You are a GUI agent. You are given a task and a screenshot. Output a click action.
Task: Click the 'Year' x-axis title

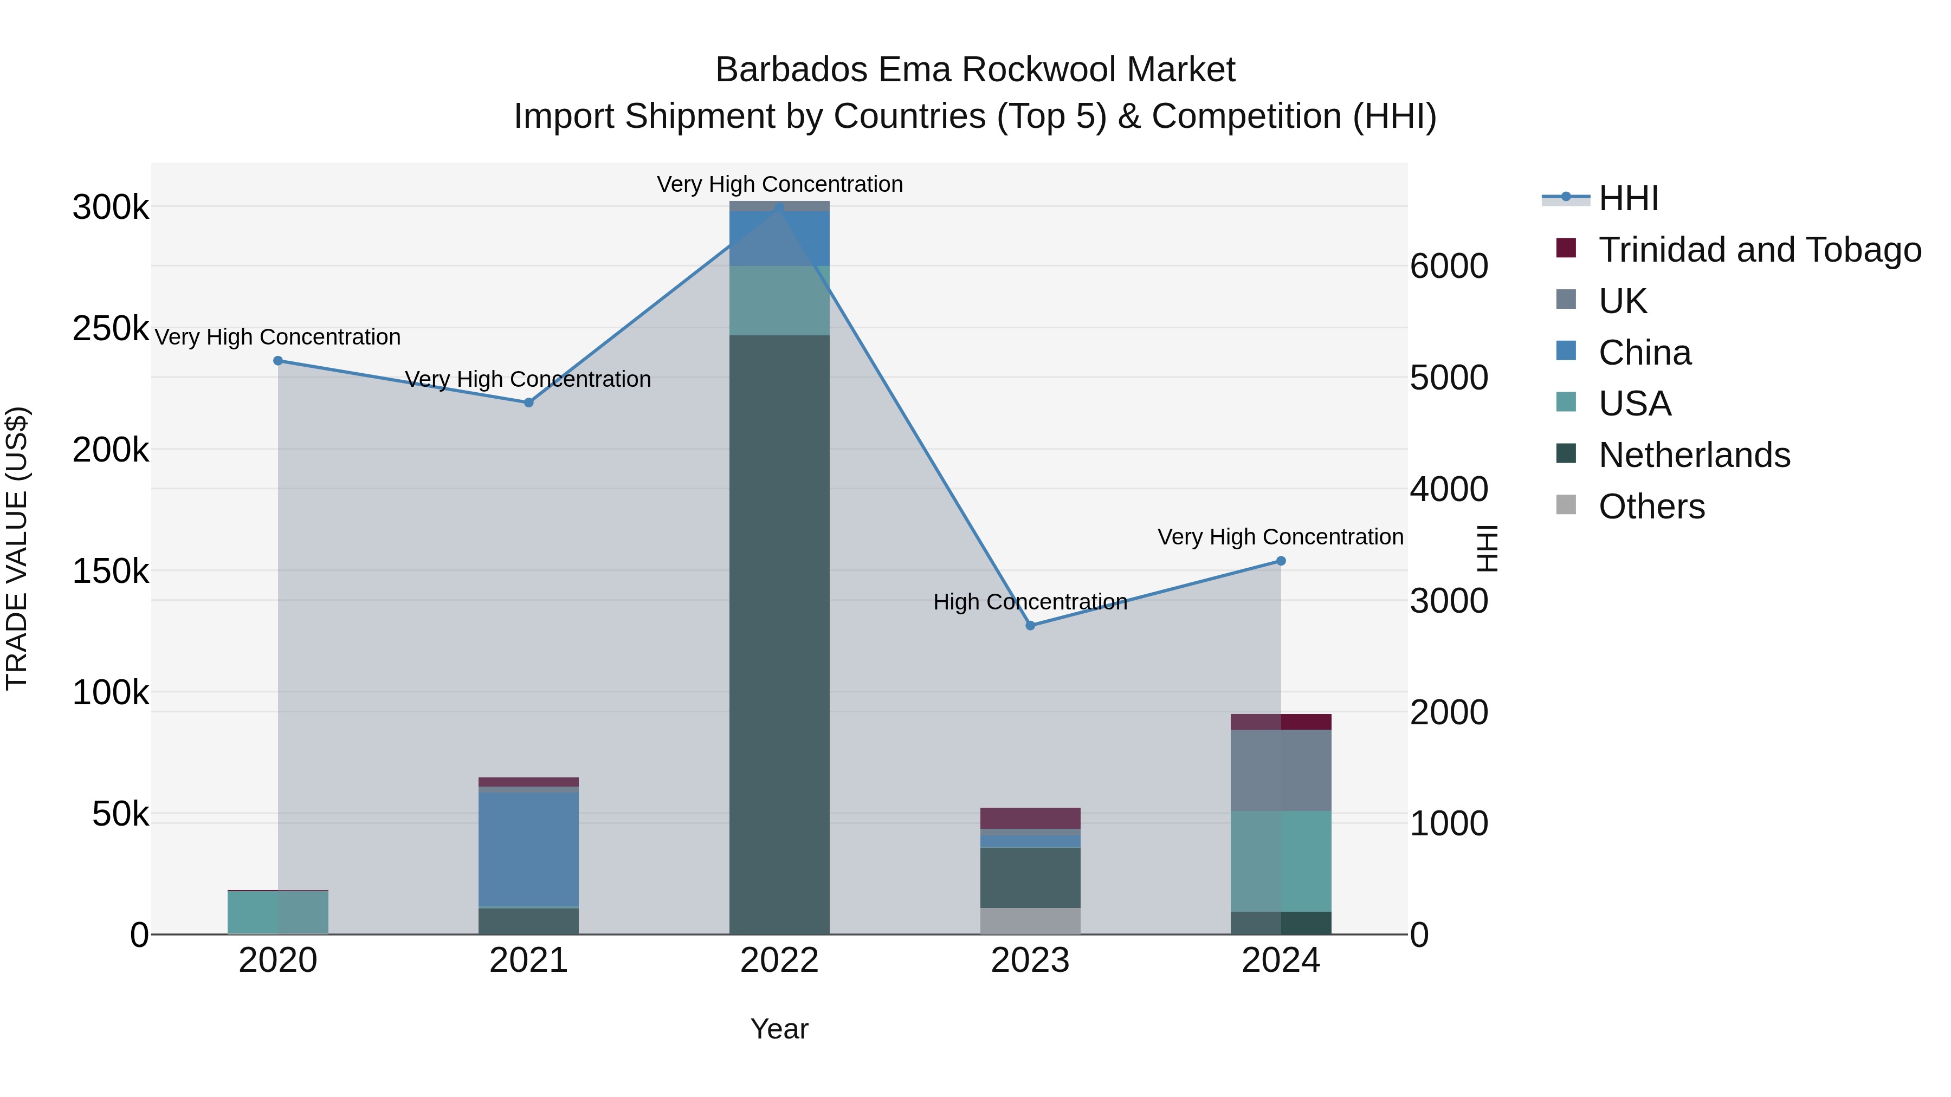point(779,1029)
